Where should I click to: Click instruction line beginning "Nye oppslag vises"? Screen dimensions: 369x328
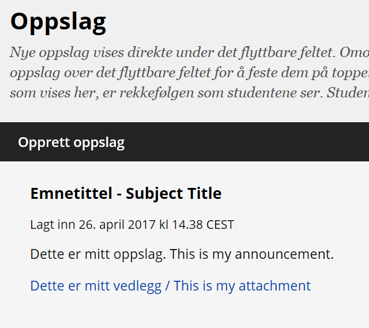(x=189, y=52)
